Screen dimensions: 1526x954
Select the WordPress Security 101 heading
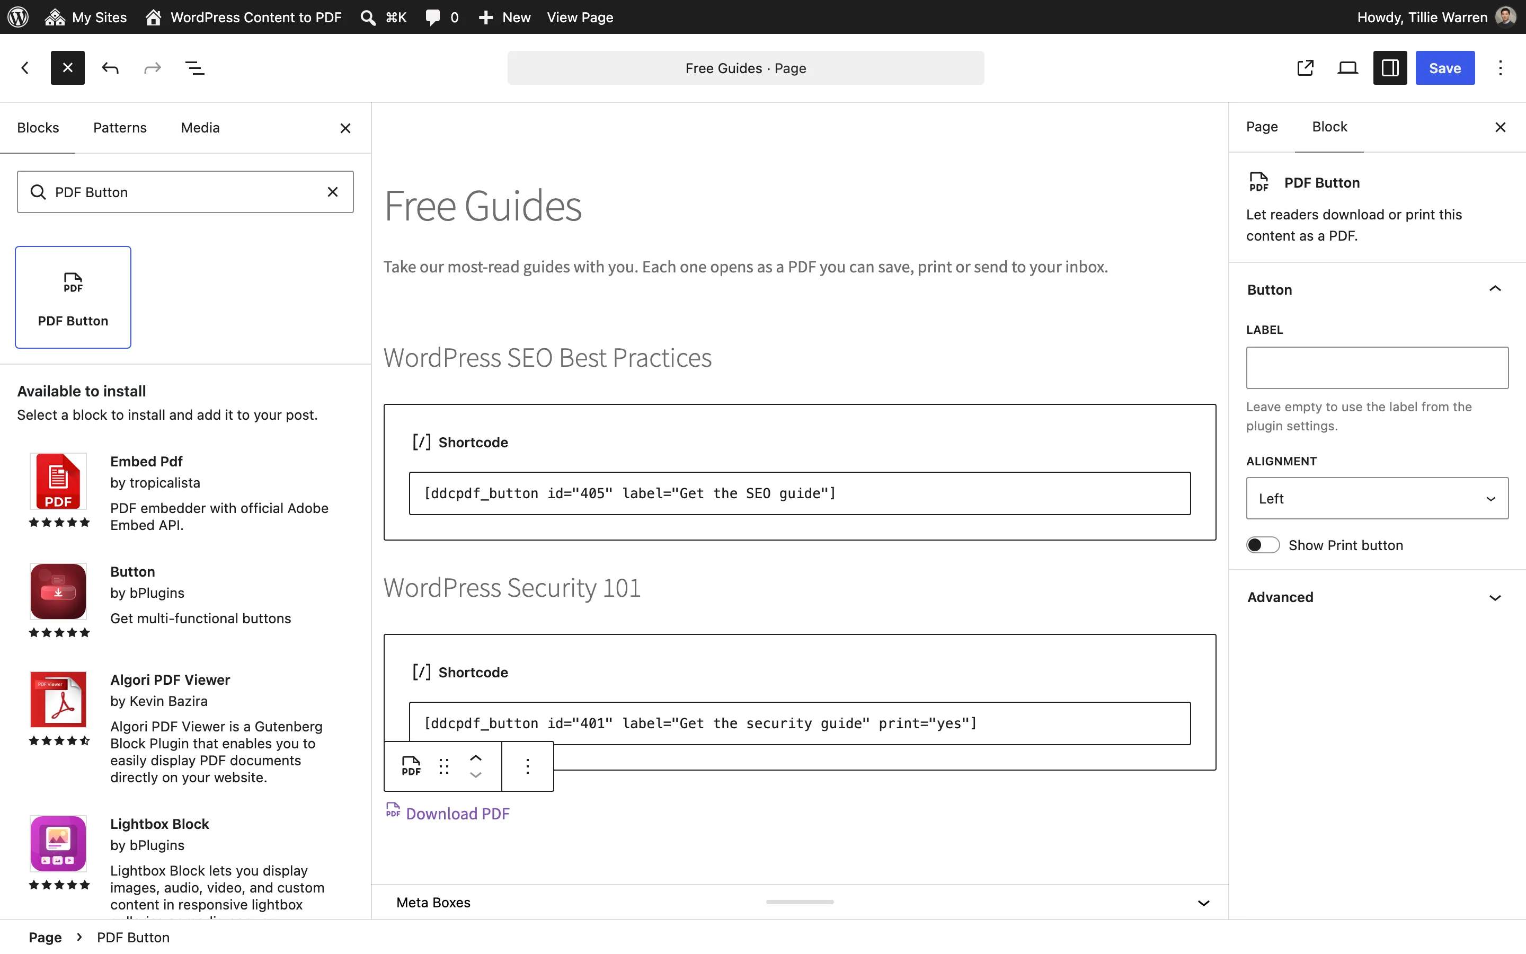coord(512,588)
